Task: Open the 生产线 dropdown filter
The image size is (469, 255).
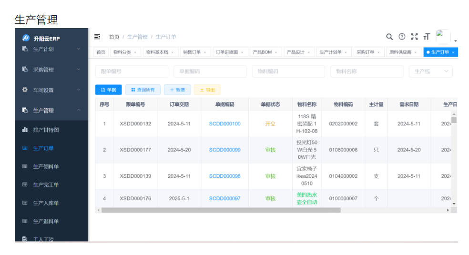Action: 430,71
